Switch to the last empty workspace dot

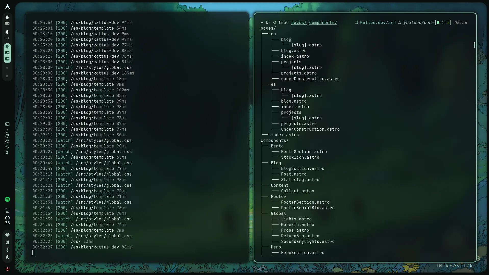[7, 76]
